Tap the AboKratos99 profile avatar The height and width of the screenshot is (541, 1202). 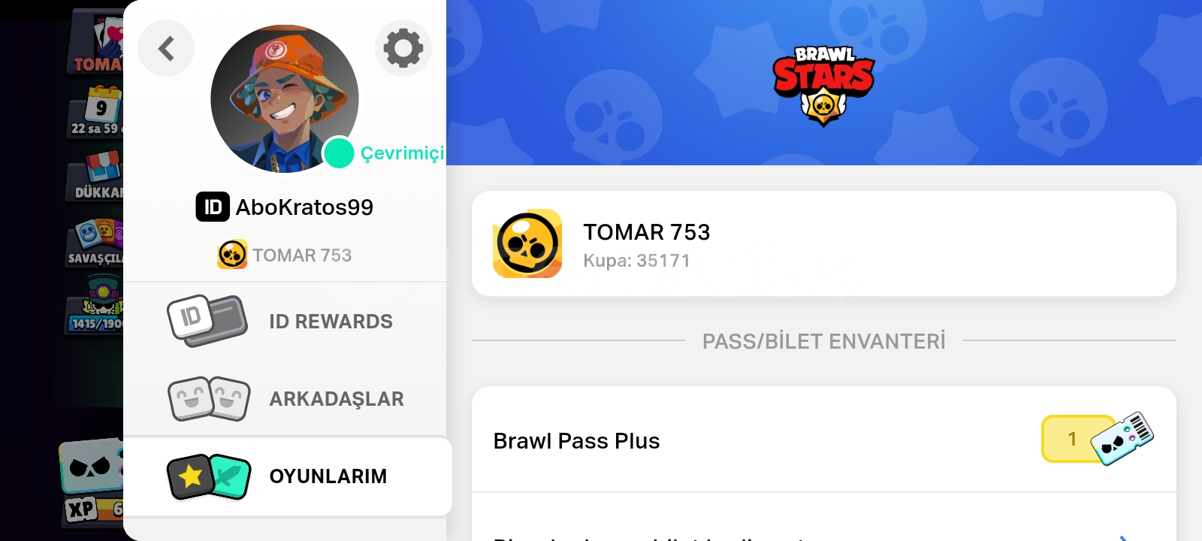coord(285,98)
